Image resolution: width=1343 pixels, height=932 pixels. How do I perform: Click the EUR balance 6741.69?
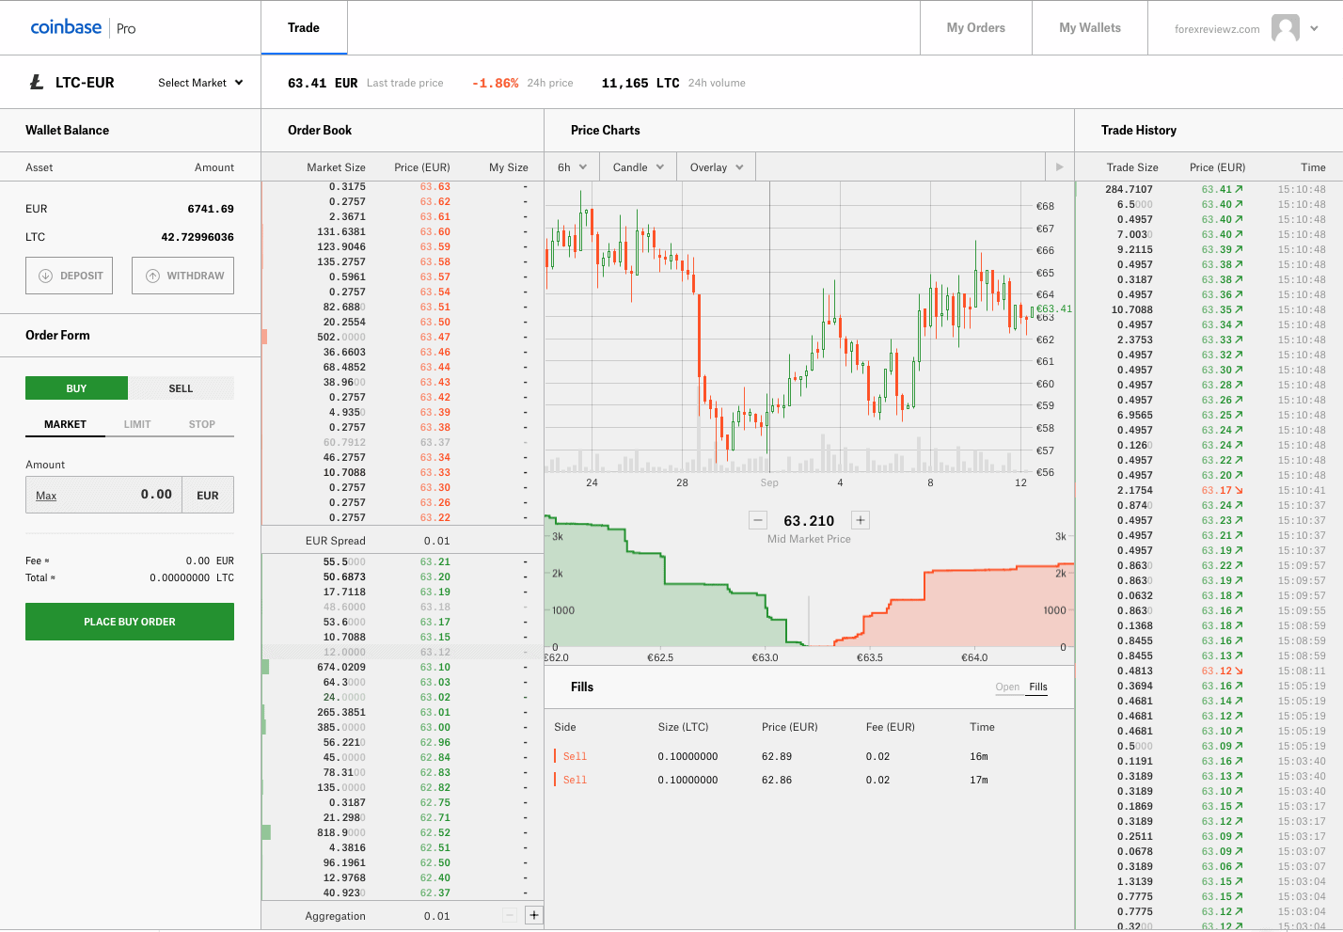(x=211, y=209)
